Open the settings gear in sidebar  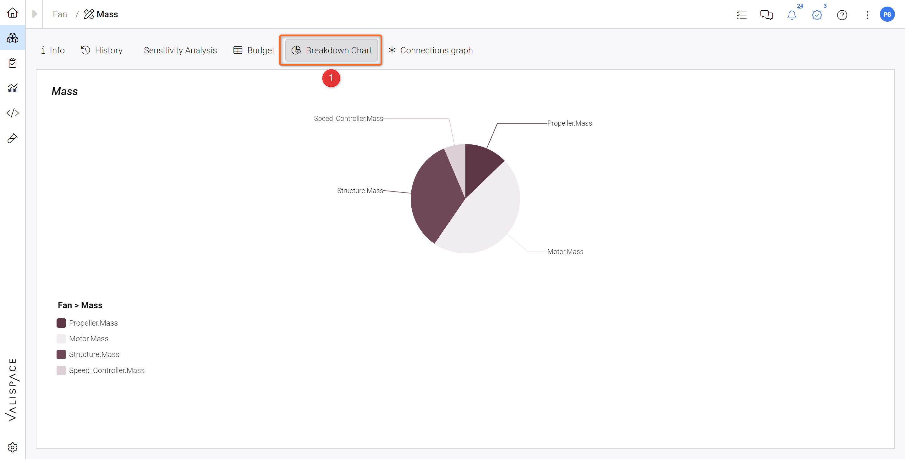pyautogui.click(x=13, y=447)
